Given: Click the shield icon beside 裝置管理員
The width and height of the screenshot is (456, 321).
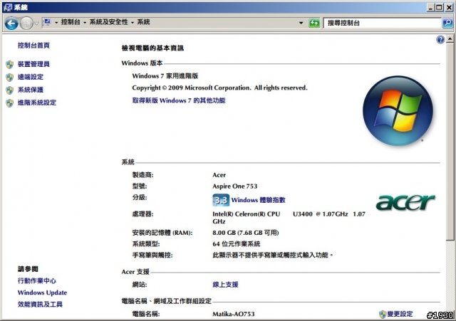Looking at the screenshot, I should [x=9, y=65].
